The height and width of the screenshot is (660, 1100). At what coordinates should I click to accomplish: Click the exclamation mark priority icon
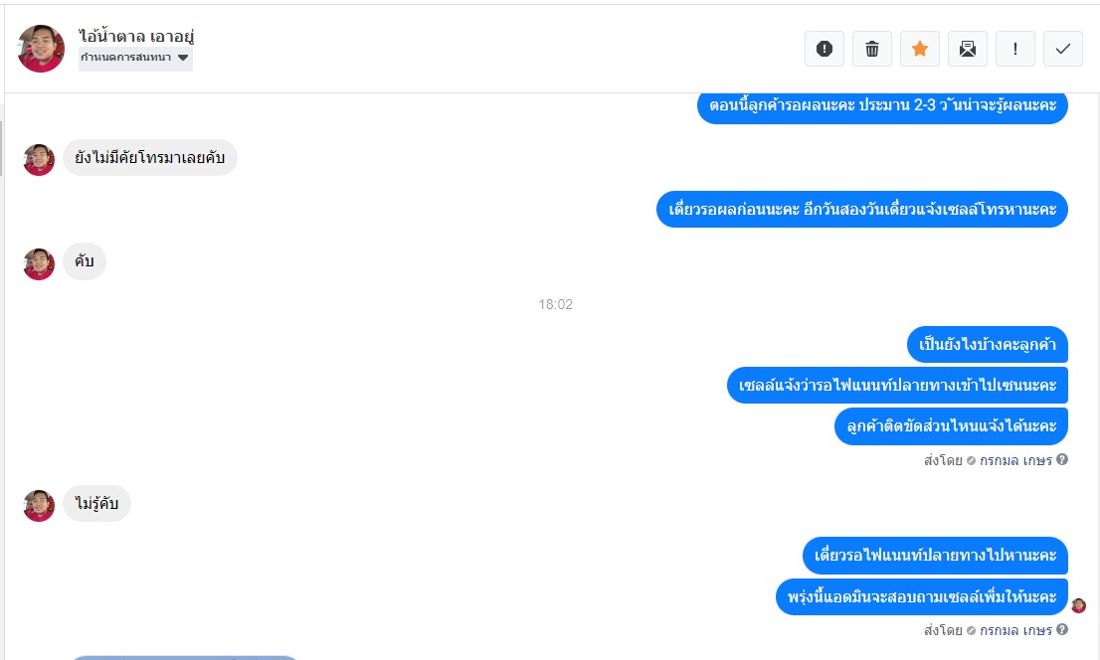(1015, 49)
